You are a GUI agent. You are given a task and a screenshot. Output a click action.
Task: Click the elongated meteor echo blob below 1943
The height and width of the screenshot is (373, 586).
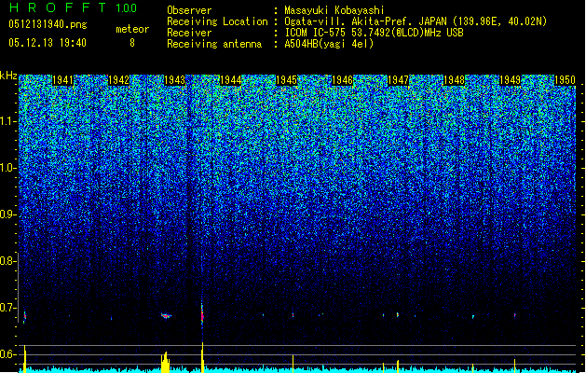point(167,316)
